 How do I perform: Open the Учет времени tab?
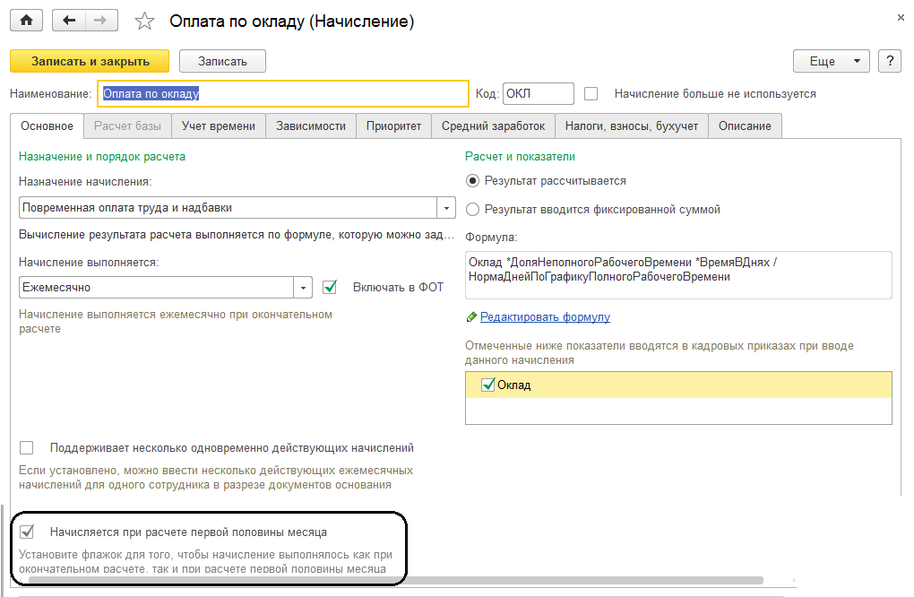tap(219, 125)
